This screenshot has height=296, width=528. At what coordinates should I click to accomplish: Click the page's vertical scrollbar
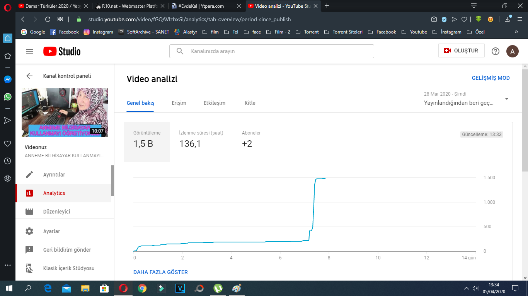point(525,119)
